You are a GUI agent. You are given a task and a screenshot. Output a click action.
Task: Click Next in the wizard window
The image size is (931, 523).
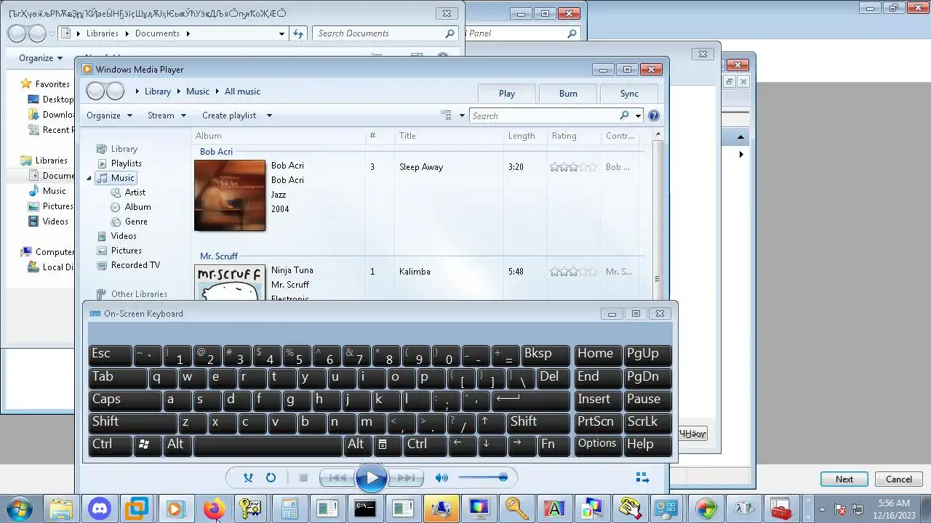[x=844, y=479]
